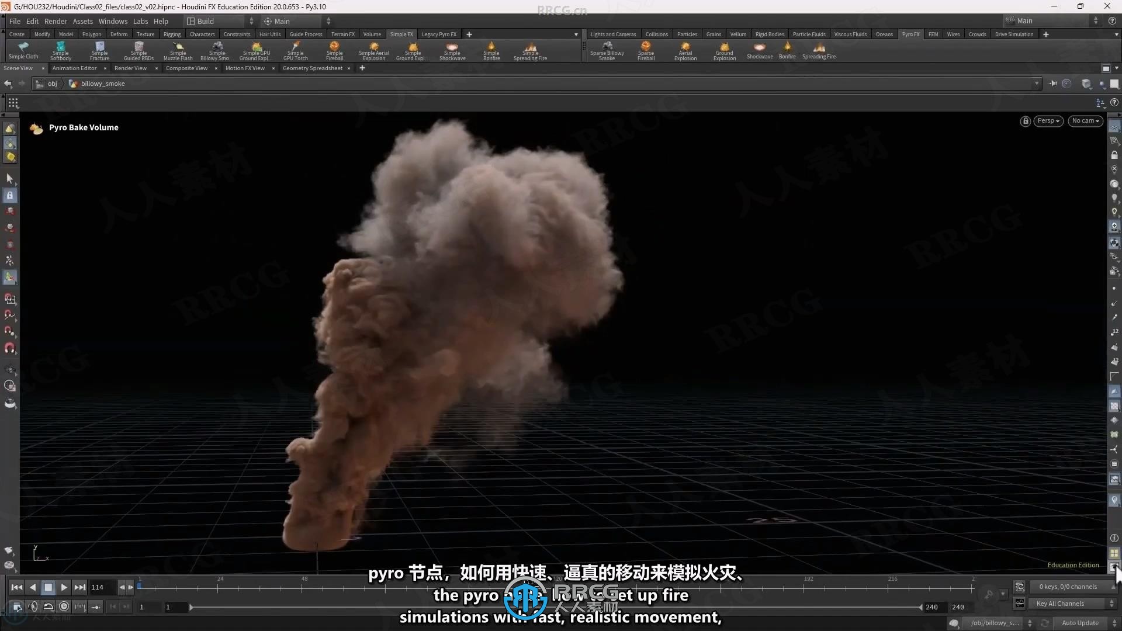Jump to the first frame button

pyautogui.click(x=16, y=587)
